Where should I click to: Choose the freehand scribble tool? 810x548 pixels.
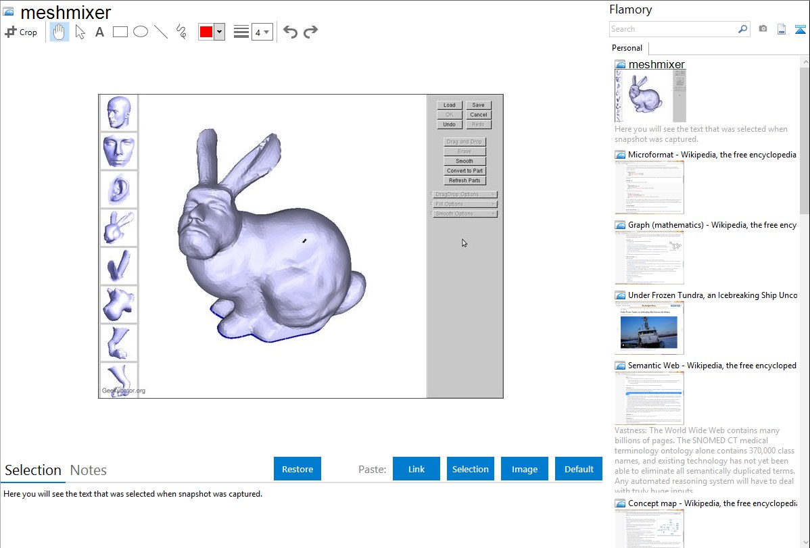click(x=181, y=32)
